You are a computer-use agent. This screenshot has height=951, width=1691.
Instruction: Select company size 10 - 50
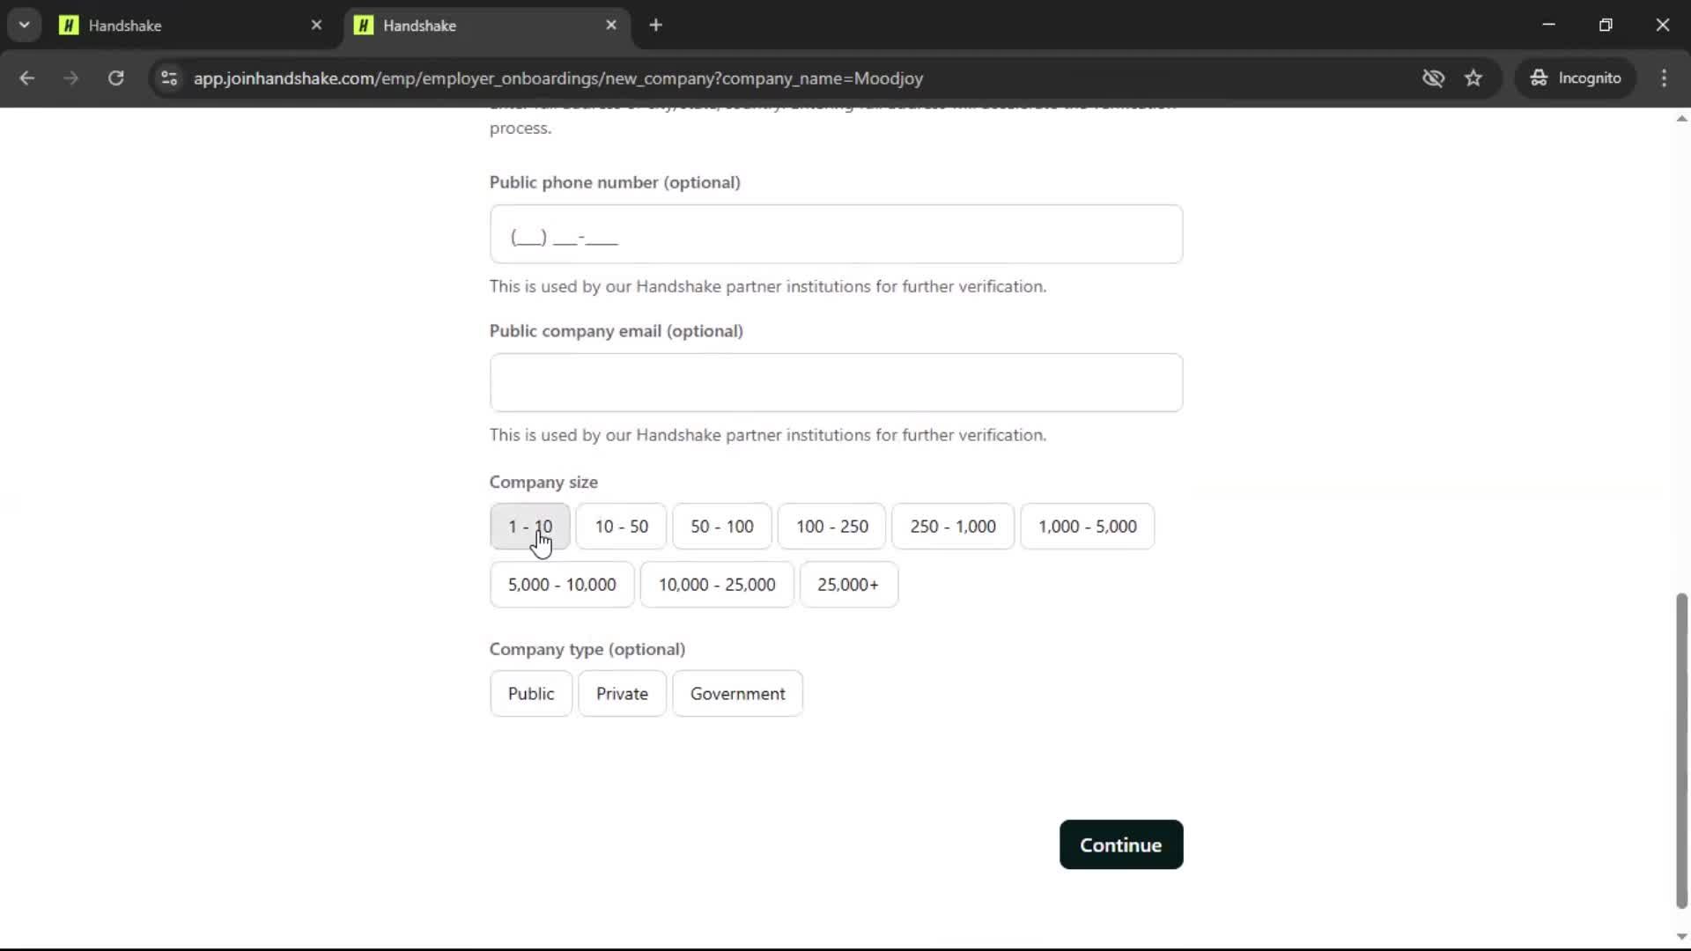pos(622,527)
